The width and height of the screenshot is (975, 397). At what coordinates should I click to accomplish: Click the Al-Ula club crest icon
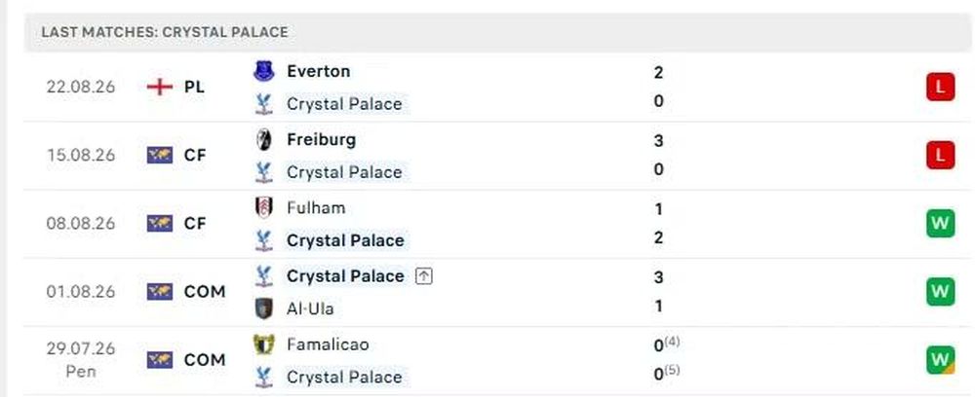(x=263, y=308)
